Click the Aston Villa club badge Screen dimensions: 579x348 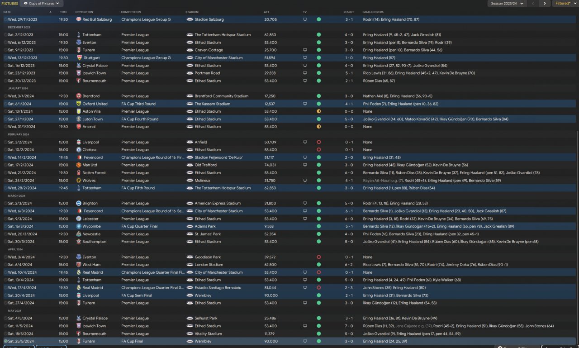coord(79,111)
